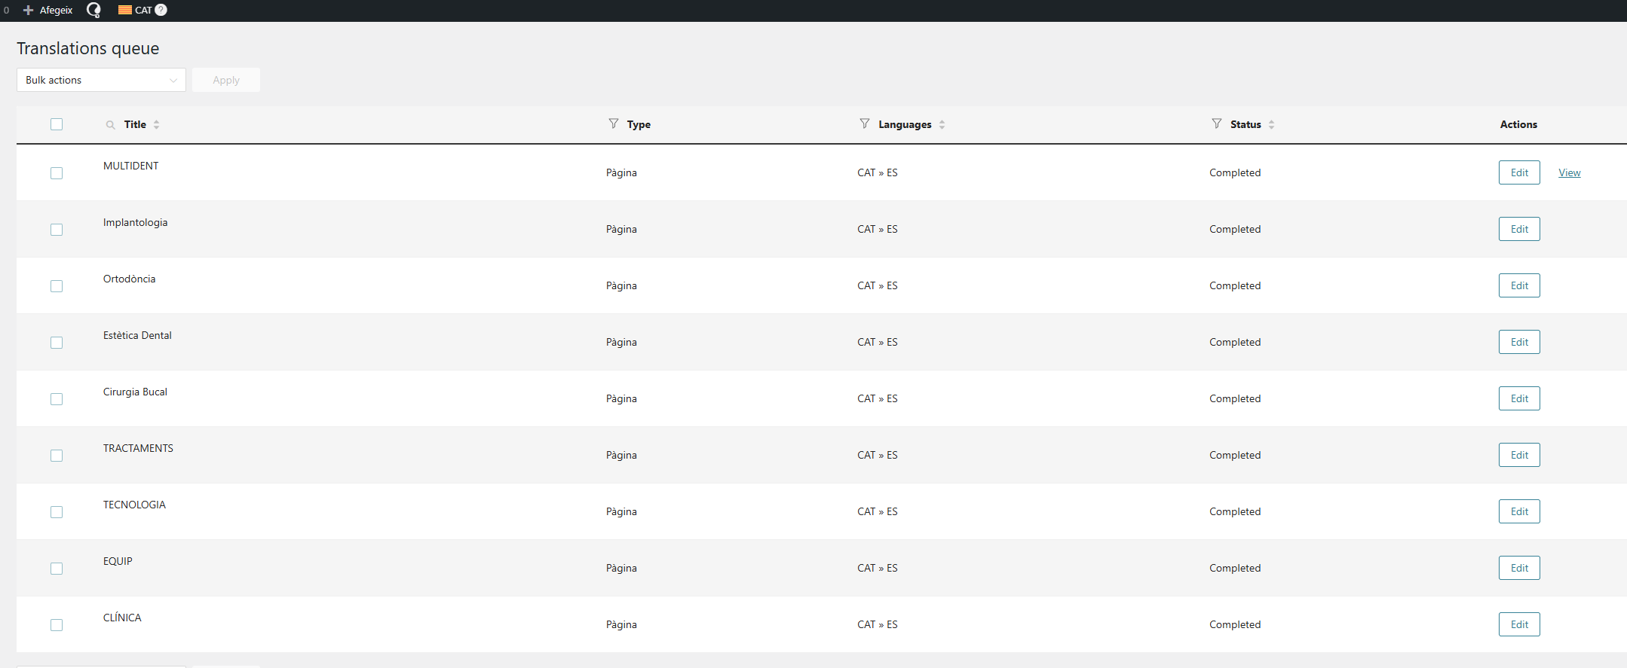The width and height of the screenshot is (1627, 668).
Task: Click the WPML icon in admin bar
Action: 93,10
